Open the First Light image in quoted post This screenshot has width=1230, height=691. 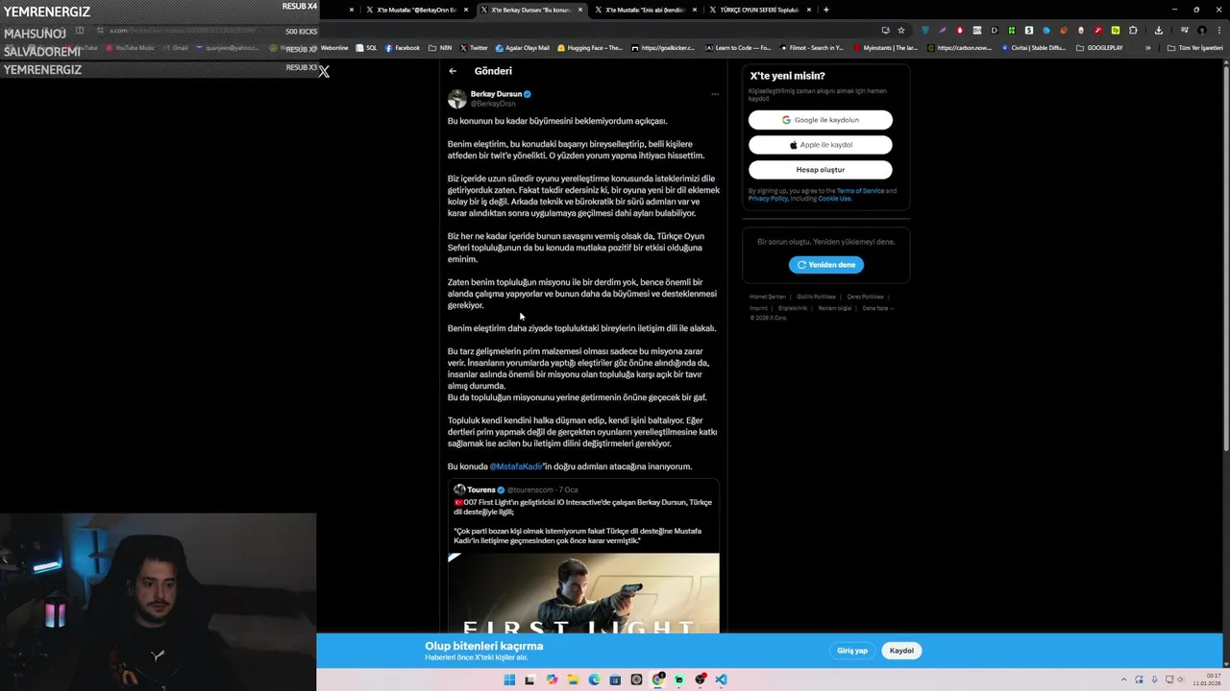[x=583, y=593]
